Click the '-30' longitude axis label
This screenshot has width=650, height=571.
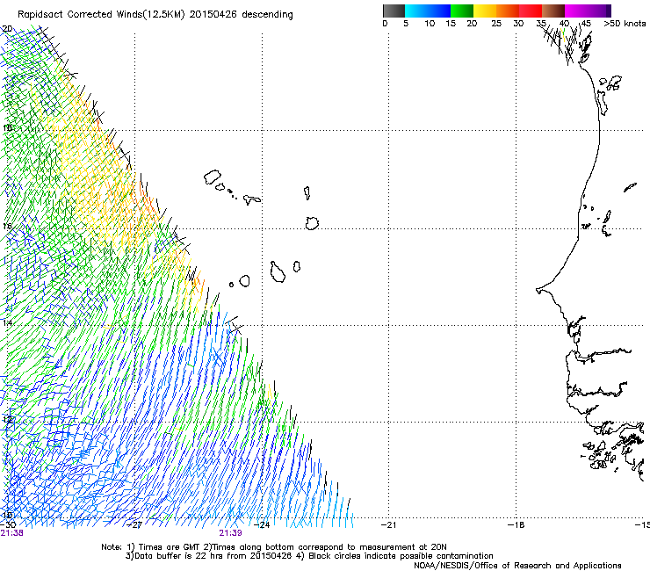(x=8, y=525)
